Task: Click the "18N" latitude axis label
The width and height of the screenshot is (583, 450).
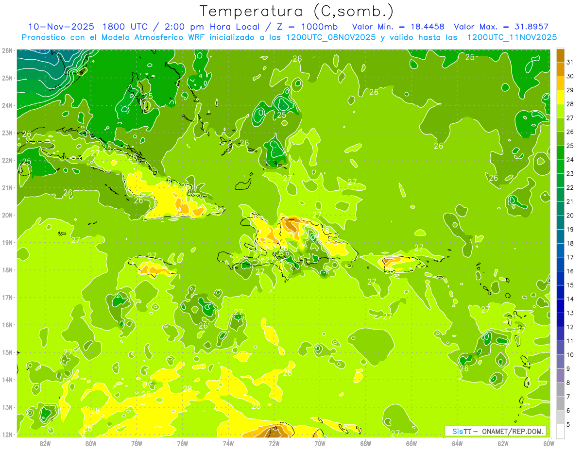Action: 7,270
